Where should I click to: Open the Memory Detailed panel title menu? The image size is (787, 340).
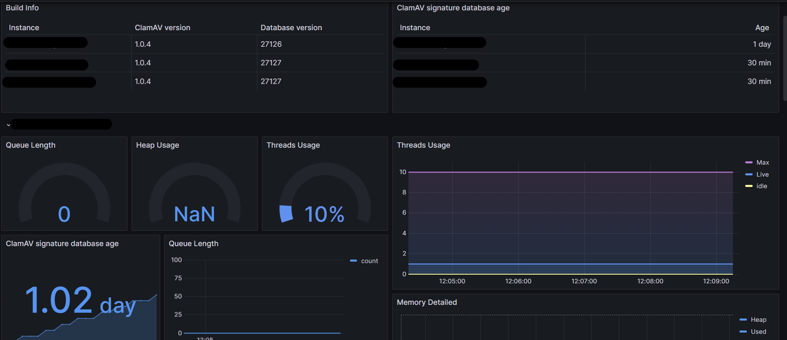[x=427, y=302]
